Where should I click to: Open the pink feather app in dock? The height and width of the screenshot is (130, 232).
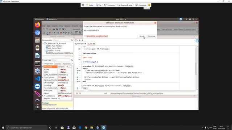37,94
